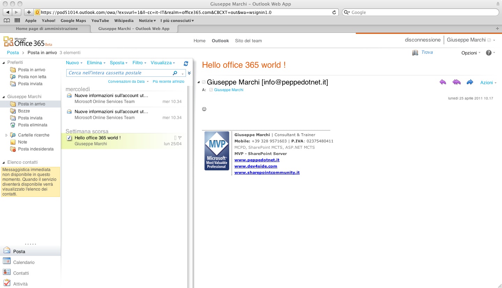The width and height of the screenshot is (502, 288).
Task: Open Posta indesiderata junk folder
Action: point(36,149)
